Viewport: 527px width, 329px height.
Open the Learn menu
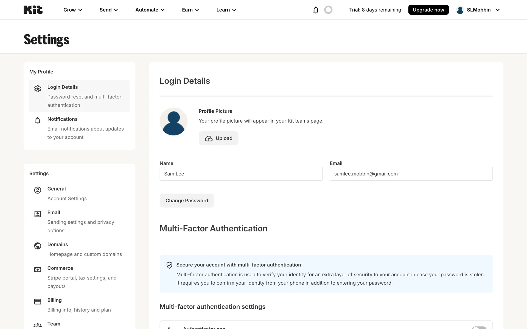[226, 10]
